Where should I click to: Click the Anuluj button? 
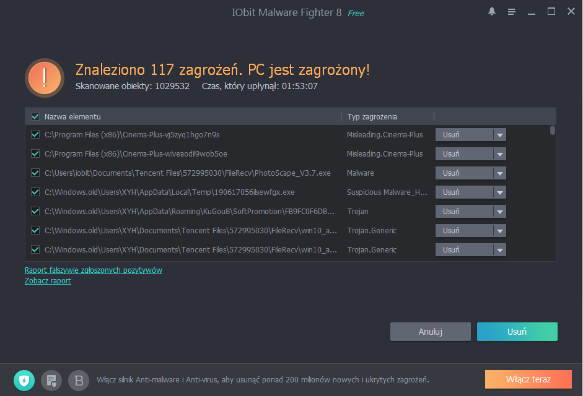430,332
